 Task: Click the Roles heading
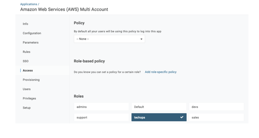tap(78, 96)
